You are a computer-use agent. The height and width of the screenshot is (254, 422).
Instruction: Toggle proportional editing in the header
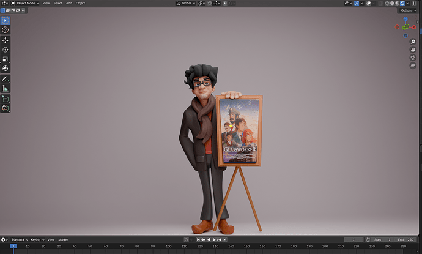224,3
